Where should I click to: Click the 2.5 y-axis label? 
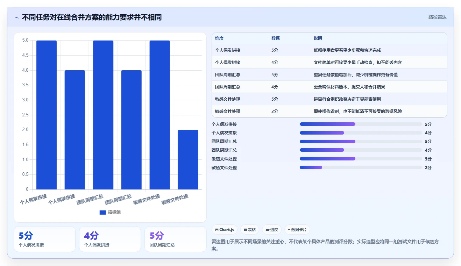(x=25, y=115)
